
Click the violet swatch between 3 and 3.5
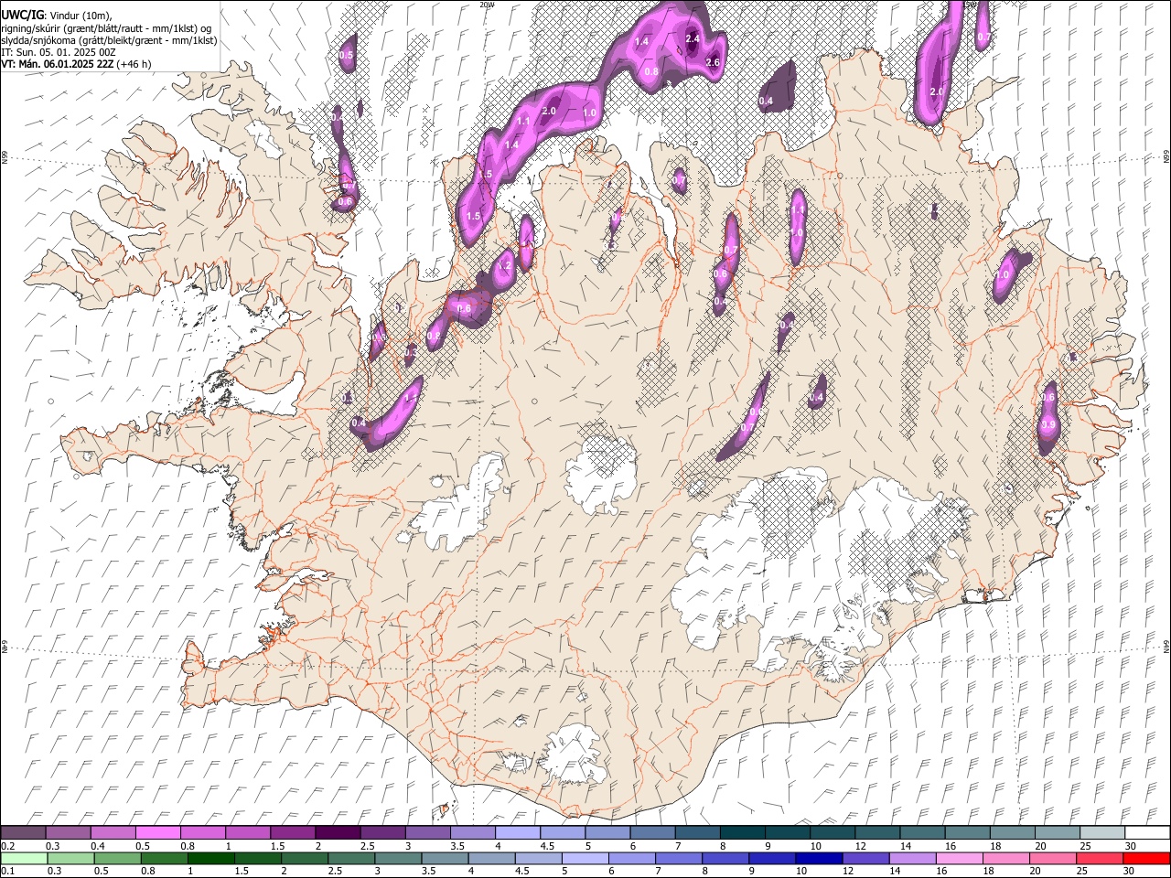pyautogui.click(x=426, y=833)
